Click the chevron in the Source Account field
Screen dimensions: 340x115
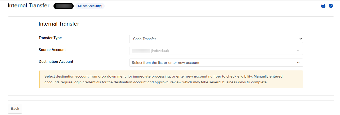tap(298, 51)
